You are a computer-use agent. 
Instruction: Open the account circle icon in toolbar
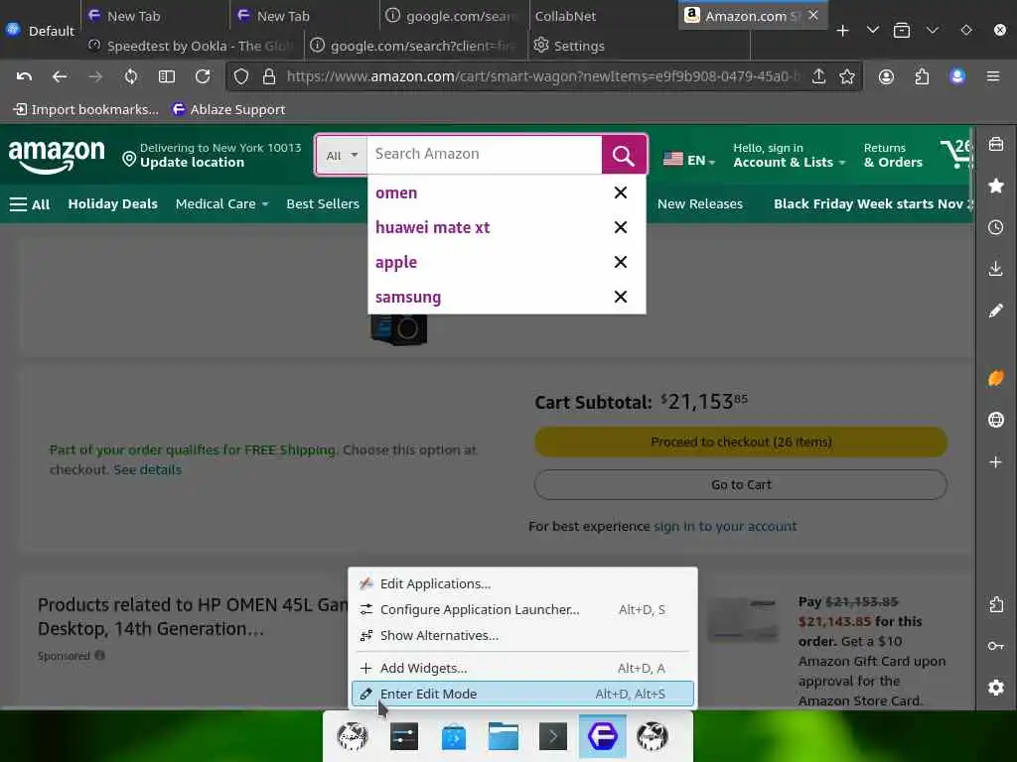886,76
